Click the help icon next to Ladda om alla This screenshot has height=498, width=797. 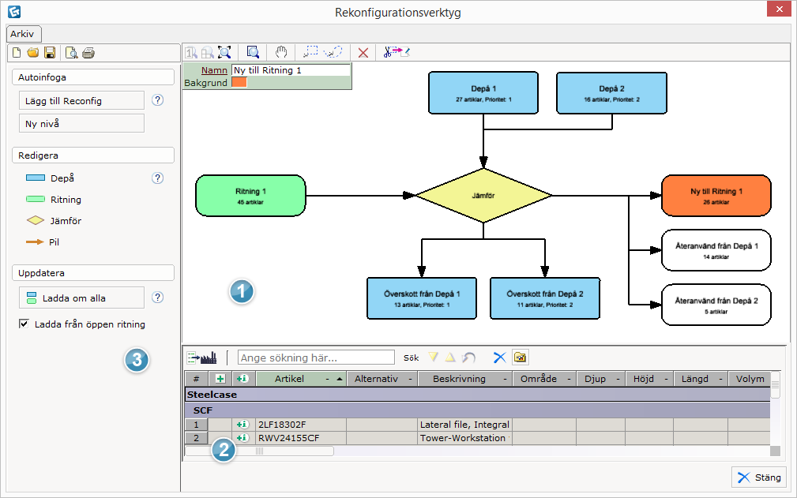coord(157,298)
